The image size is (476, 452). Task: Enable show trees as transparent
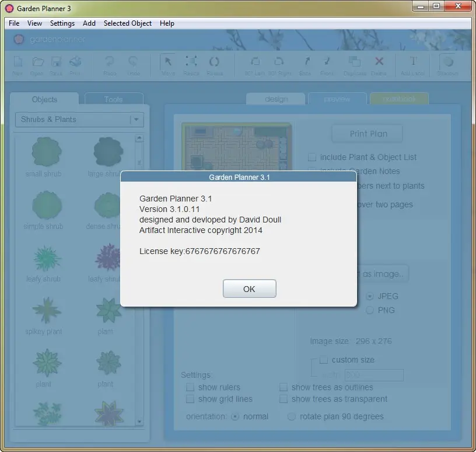point(283,399)
